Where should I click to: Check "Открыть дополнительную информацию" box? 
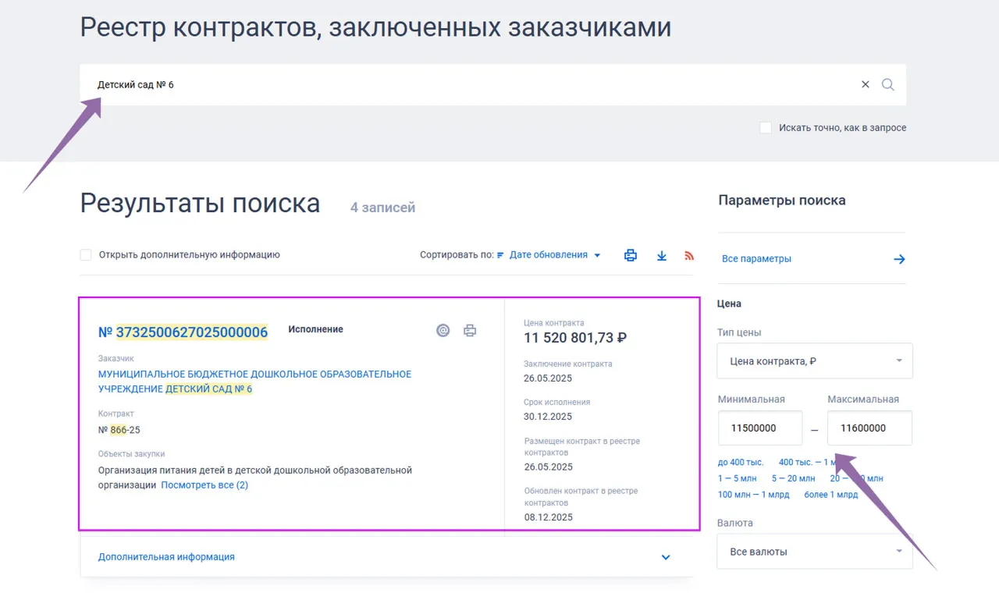pos(86,255)
